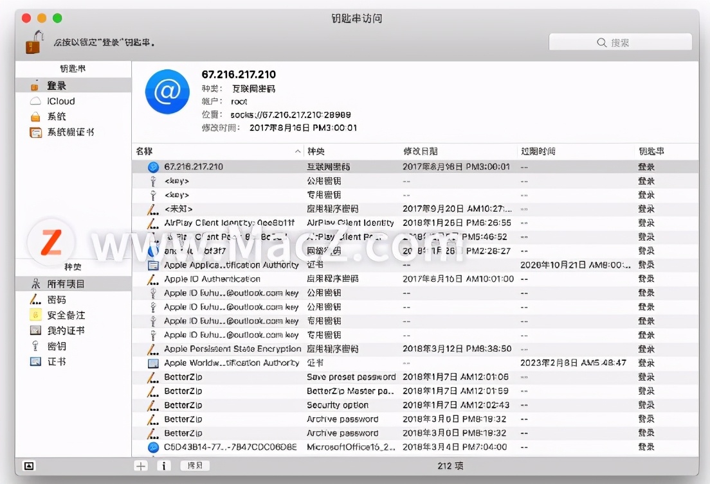710x484 pixels.
Task: Select the 登录 keychain in the sidebar
Action: tap(57, 85)
